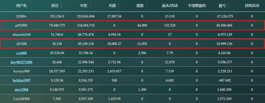Sort by 投注 column arrows
The height and width of the screenshot is (103, 265).
tap(61, 6)
